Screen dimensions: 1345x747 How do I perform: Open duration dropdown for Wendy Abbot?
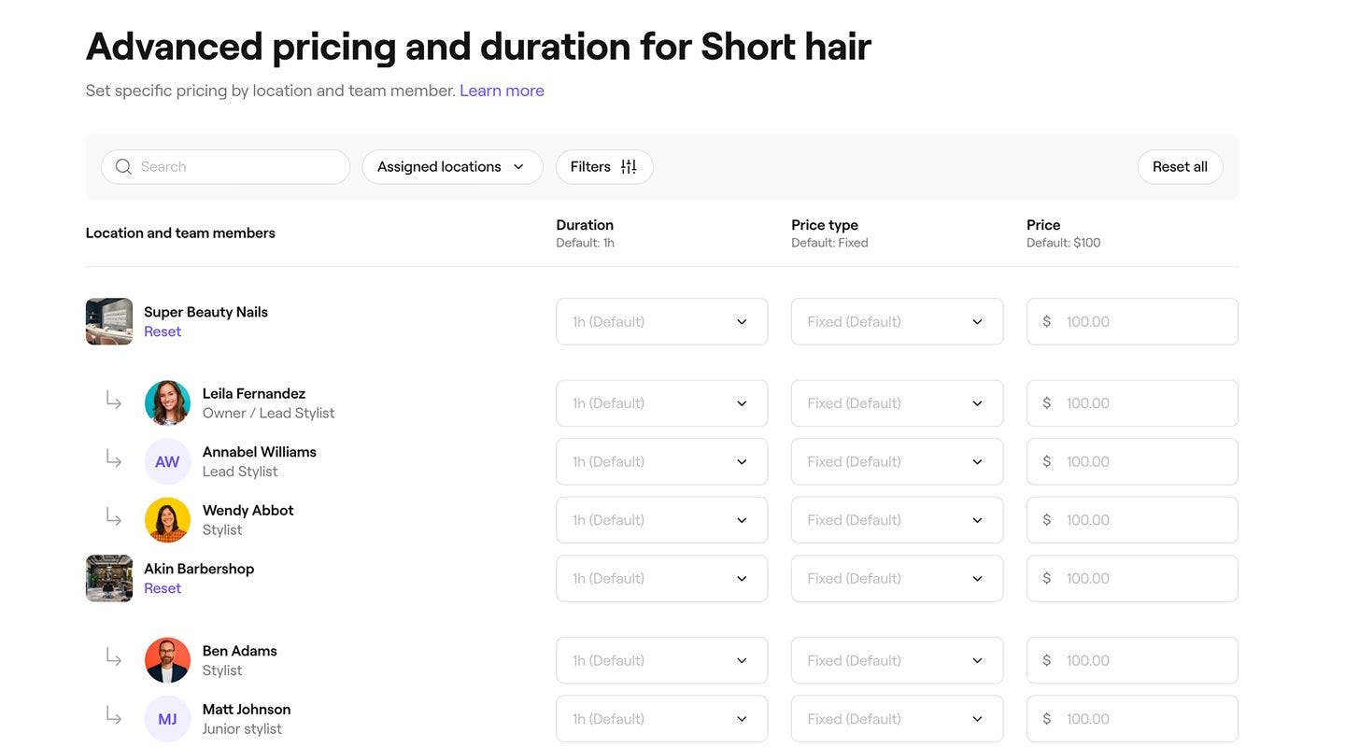(x=661, y=520)
